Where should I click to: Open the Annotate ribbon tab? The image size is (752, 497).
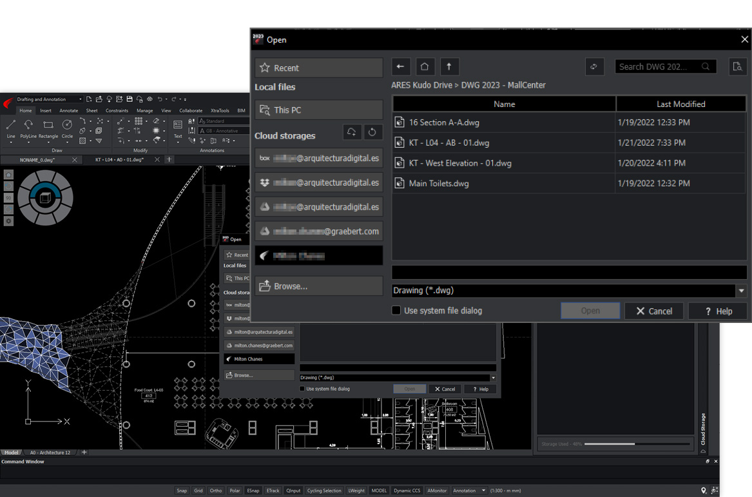68,110
